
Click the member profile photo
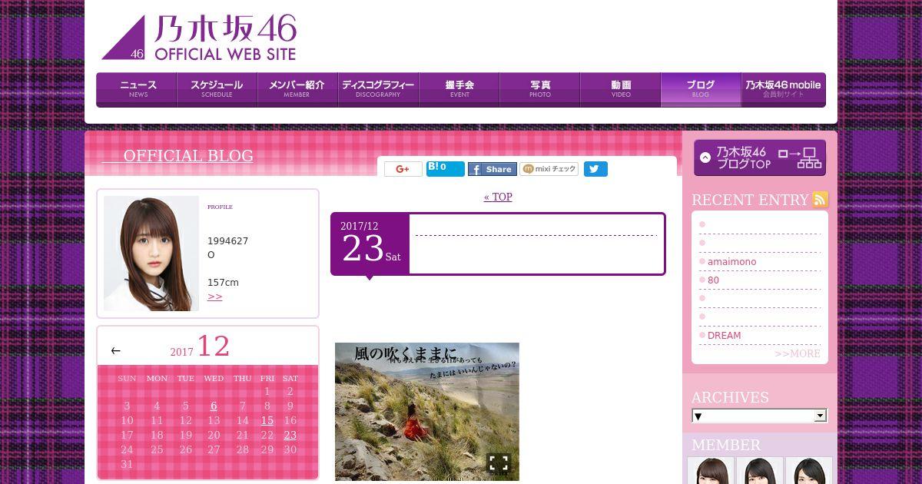pyautogui.click(x=151, y=254)
